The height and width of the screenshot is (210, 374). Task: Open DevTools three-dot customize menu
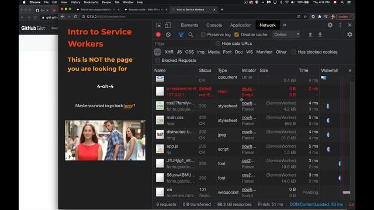(x=340, y=25)
